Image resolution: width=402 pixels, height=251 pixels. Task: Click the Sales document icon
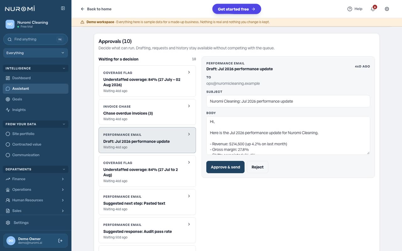coord(8,211)
